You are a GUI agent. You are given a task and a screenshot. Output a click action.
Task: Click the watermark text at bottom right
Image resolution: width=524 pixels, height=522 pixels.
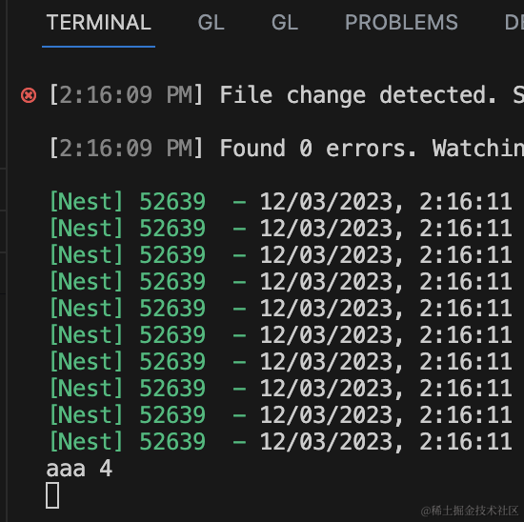pyautogui.click(x=470, y=511)
